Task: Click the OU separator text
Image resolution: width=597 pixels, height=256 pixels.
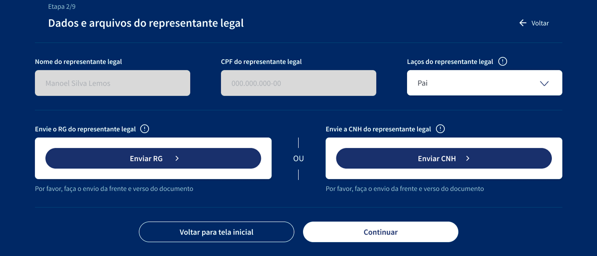Action: click(x=298, y=158)
